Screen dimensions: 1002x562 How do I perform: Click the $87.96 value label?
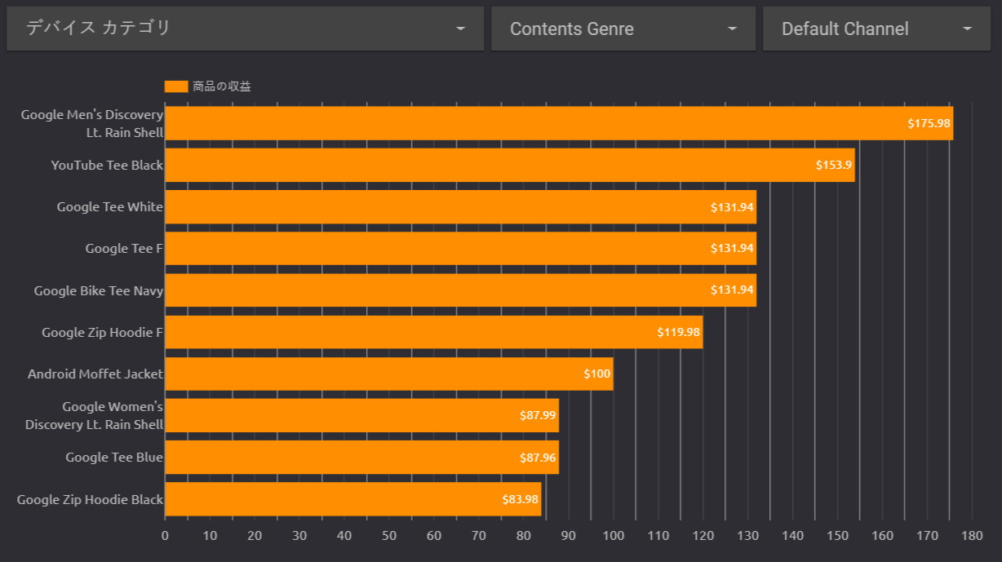coord(538,458)
